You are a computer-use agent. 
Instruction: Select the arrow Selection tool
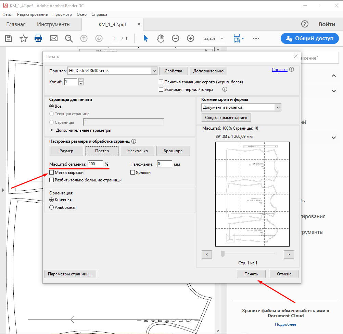click(x=145, y=38)
